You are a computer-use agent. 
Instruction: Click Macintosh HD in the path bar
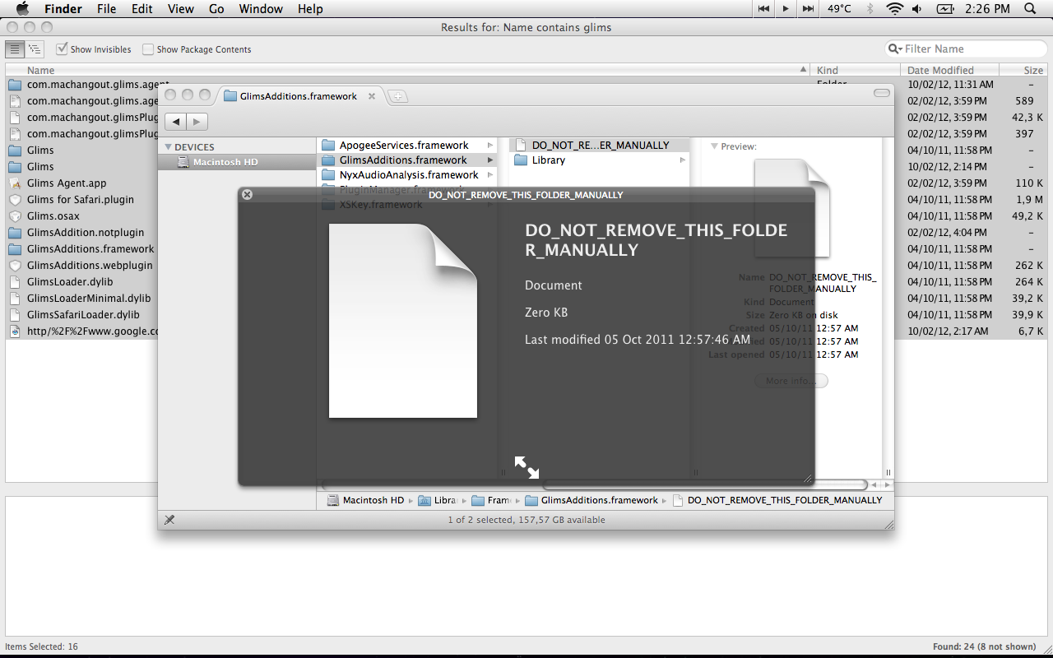[365, 500]
